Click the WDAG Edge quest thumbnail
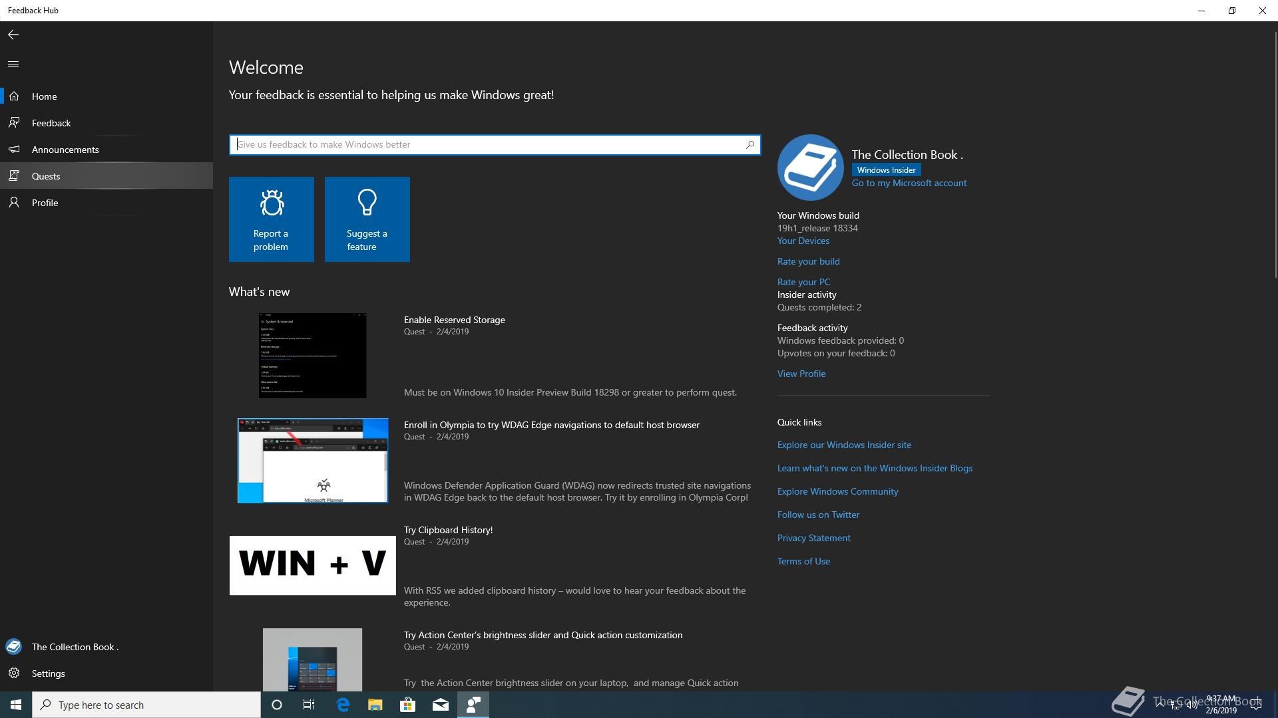Image resolution: width=1278 pixels, height=718 pixels. point(313,461)
